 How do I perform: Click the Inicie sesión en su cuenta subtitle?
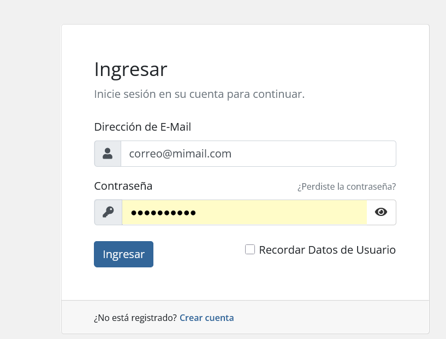click(x=199, y=94)
